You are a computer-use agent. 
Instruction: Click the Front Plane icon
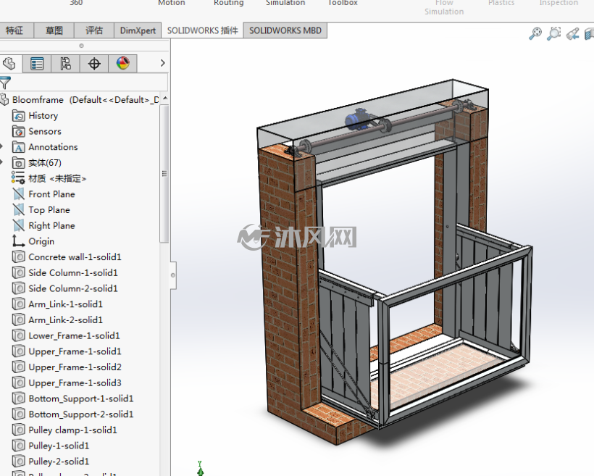pyautogui.click(x=19, y=194)
